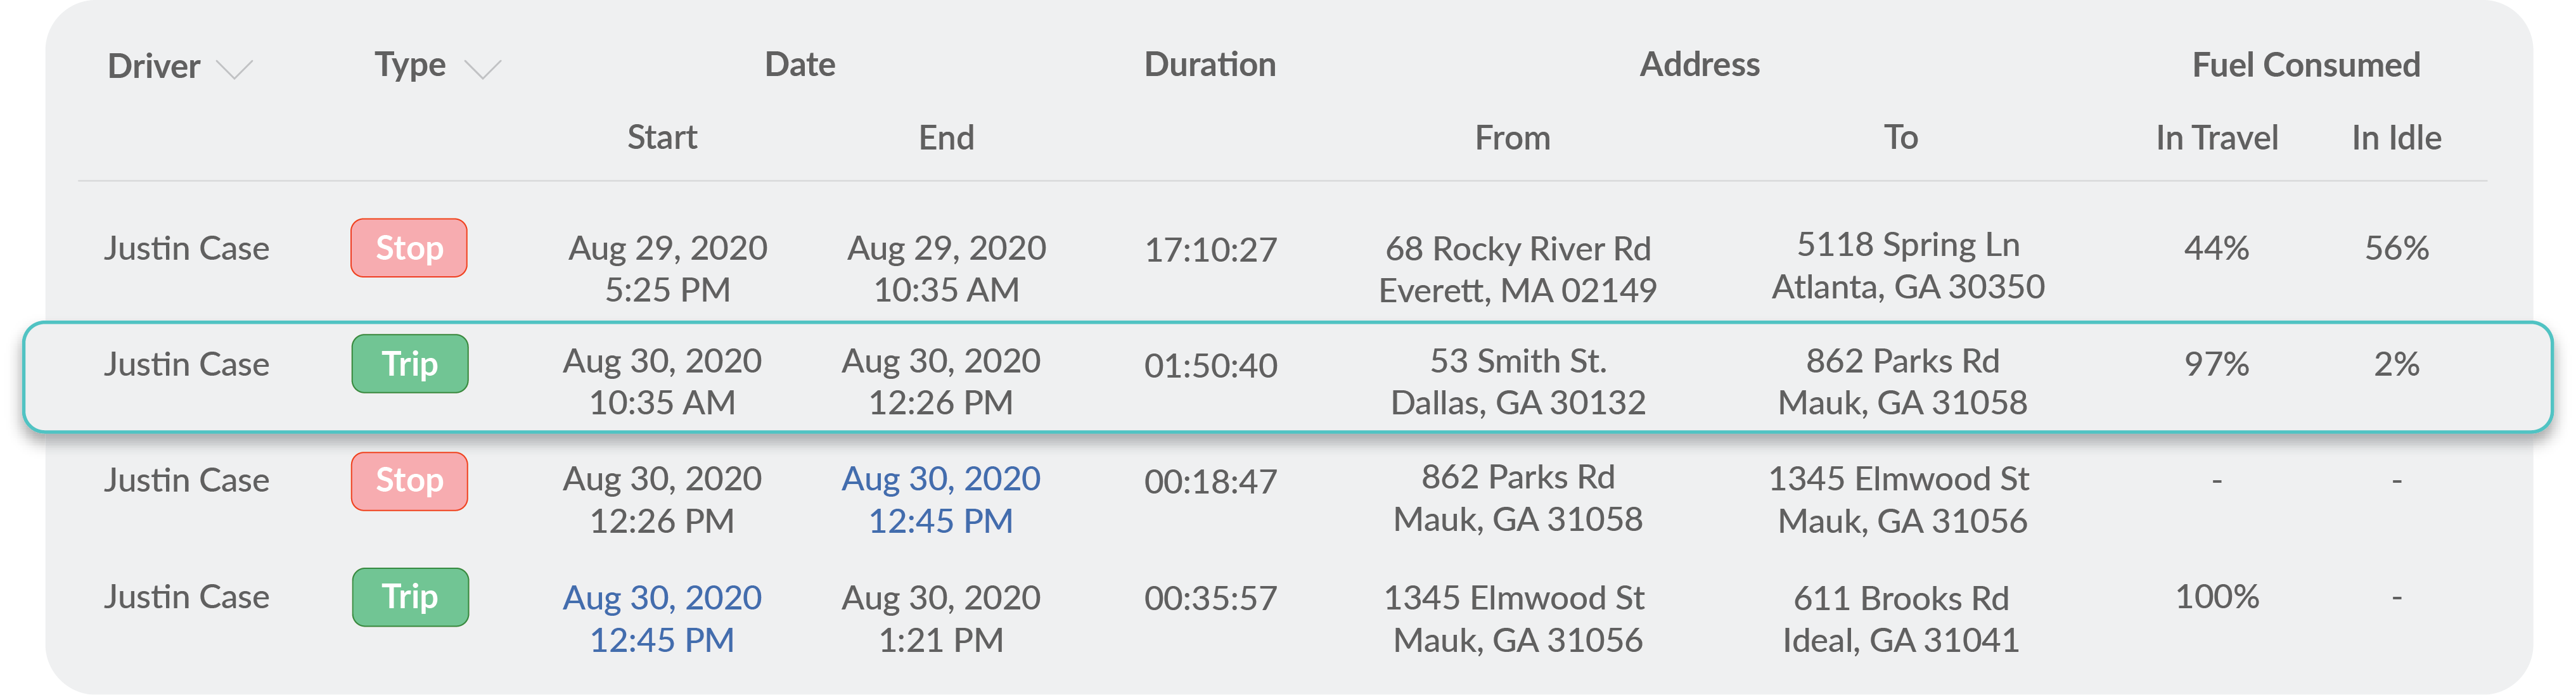The image size is (2576, 695).
Task: Select the Stop badge for 12:26 PM row
Action: pos(409,481)
